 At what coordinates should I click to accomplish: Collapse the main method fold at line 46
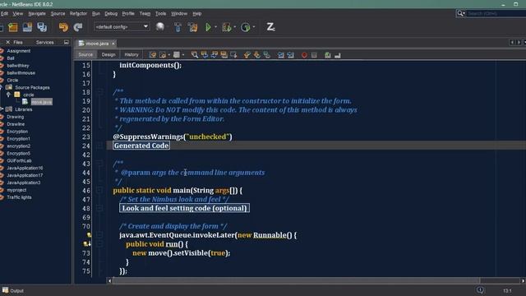pos(99,190)
